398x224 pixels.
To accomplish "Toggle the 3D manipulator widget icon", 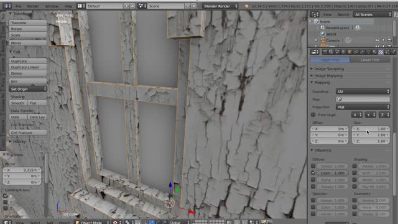I will point(146,223).
